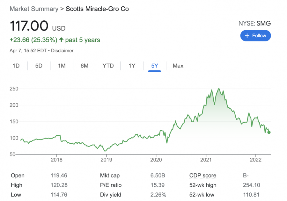Click the Follow button
This screenshot has height=201, width=287.
point(255,36)
